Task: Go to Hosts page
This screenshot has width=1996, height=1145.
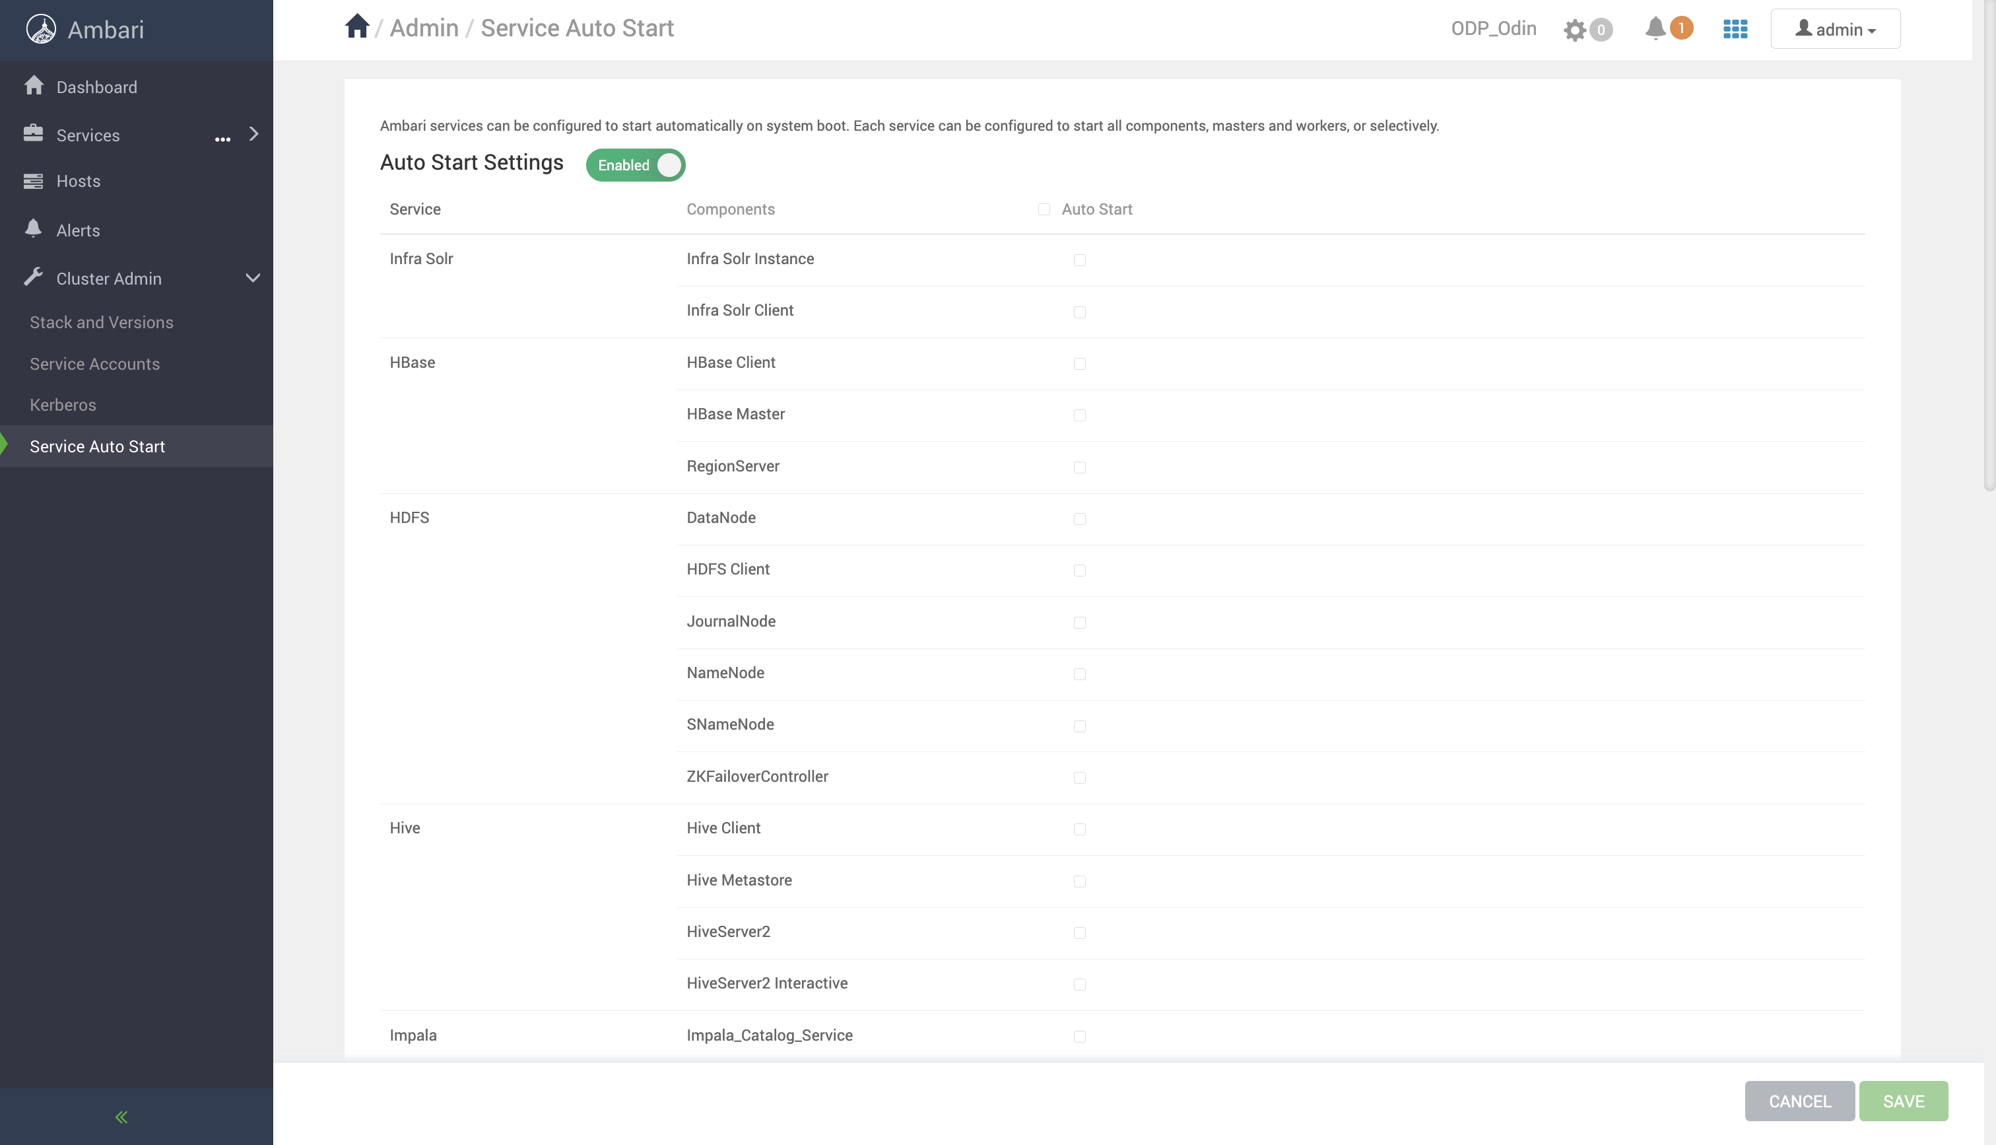Action: click(79, 181)
